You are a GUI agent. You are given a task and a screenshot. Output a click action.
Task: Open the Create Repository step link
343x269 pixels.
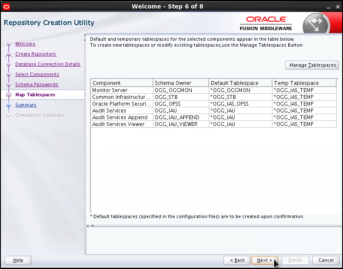[36, 54]
